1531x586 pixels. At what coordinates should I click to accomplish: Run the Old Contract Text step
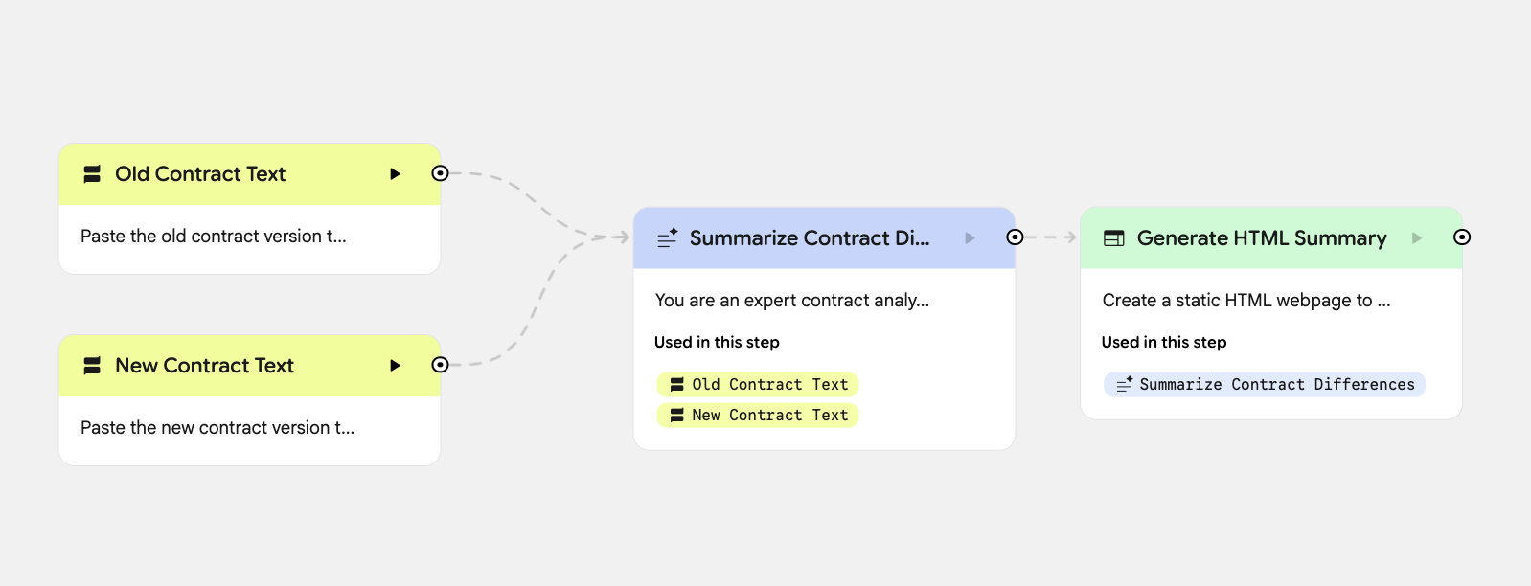coord(395,174)
